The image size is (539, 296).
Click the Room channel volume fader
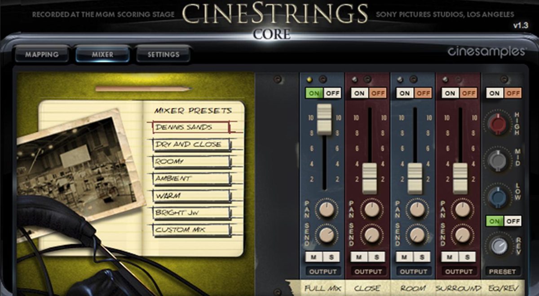click(415, 178)
